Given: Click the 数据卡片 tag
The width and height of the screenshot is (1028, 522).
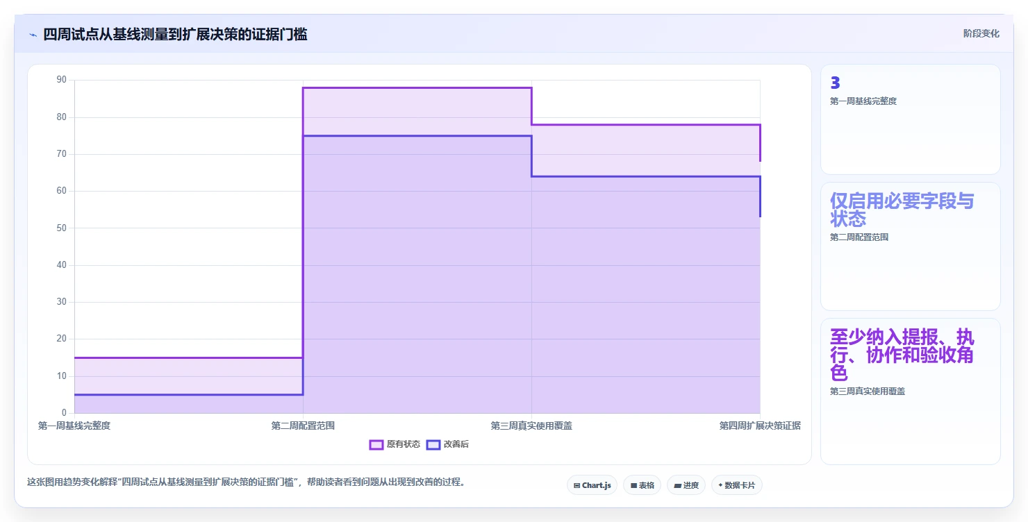Looking at the screenshot, I should click(736, 485).
